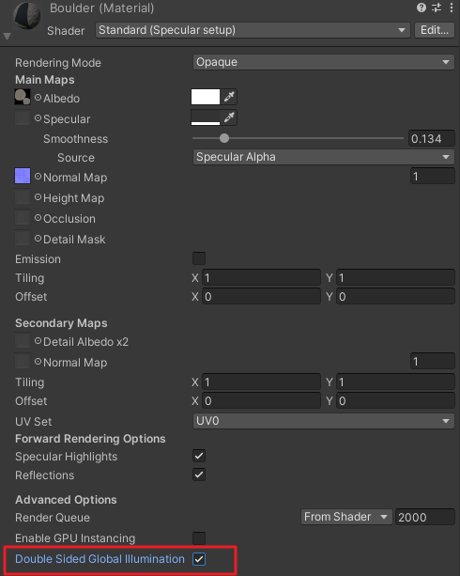The height and width of the screenshot is (576, 460).
Task: Open the Albedo texture picker circle
Action: click(38, 98)
